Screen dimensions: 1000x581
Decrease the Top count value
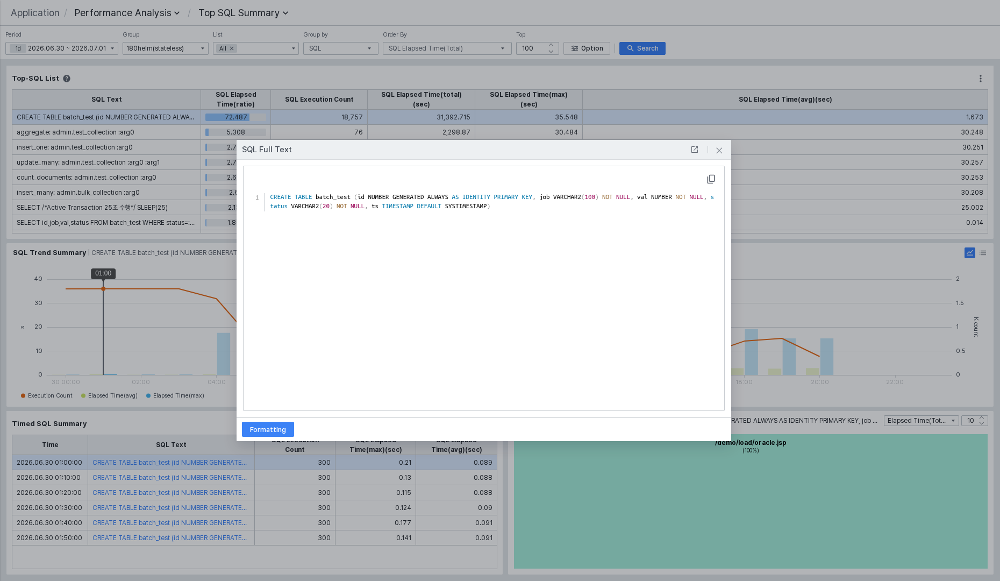coord(551,52)
